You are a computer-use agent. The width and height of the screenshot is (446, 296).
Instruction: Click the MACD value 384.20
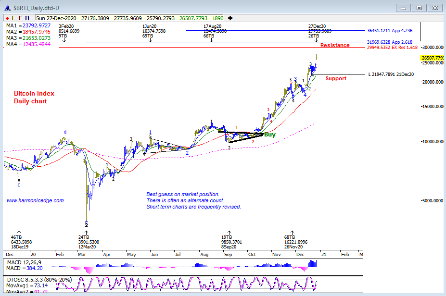[35, 269]
